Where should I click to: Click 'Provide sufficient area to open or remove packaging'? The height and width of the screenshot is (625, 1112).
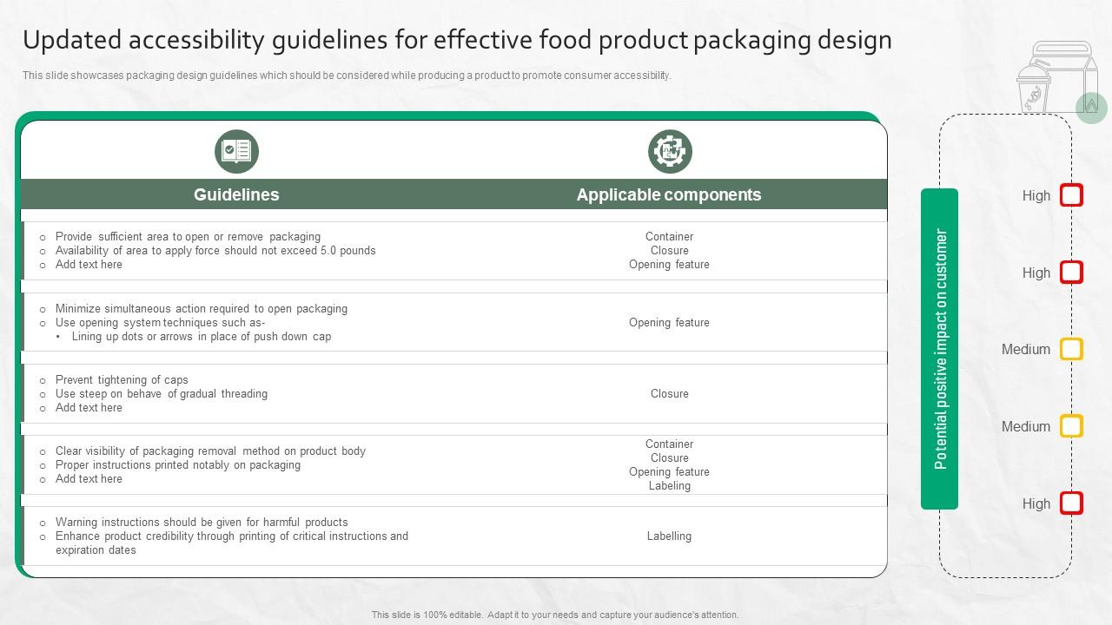coord(188,236)
